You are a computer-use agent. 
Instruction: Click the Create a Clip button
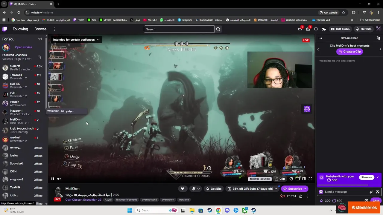pos(349,52)
